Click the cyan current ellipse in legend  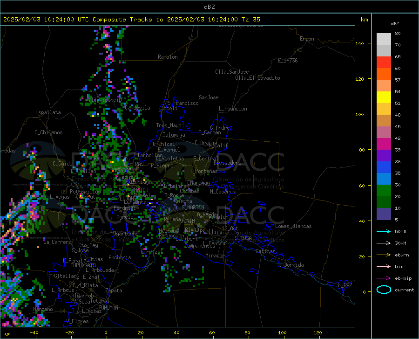coord(384,290)
